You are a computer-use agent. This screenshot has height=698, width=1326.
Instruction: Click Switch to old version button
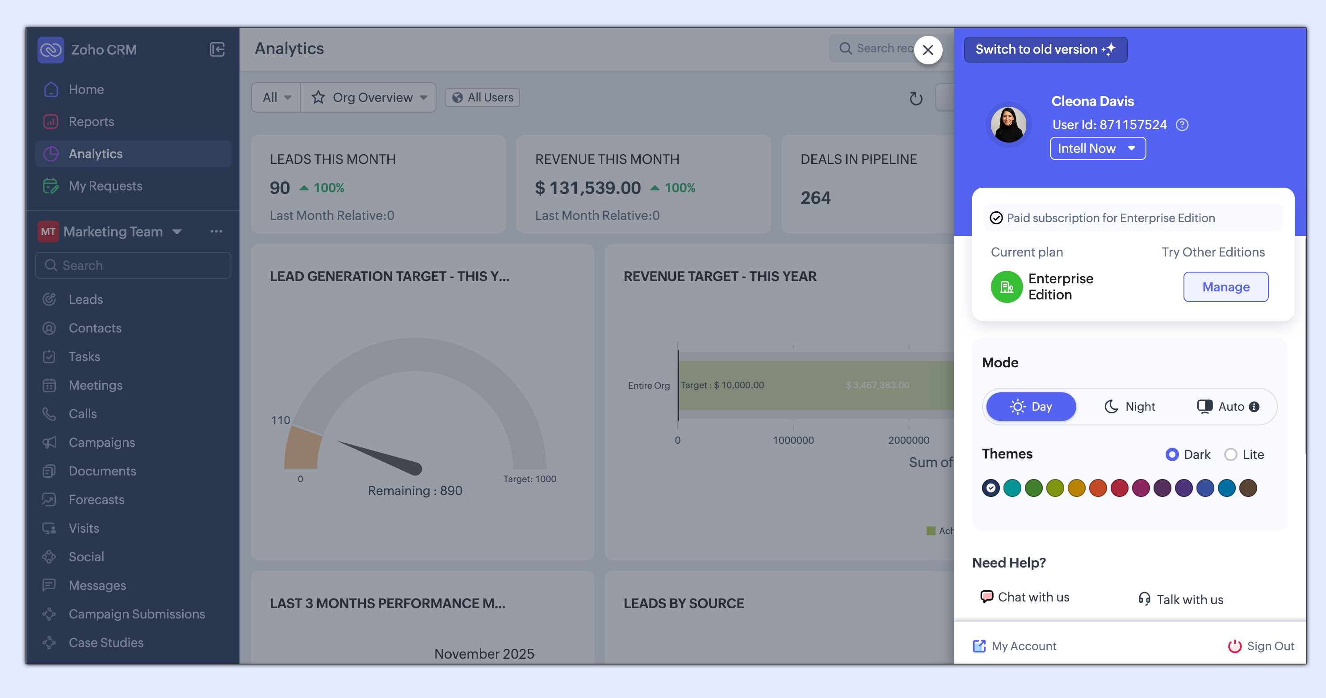pyautogui.click(x=1045, y=50)
